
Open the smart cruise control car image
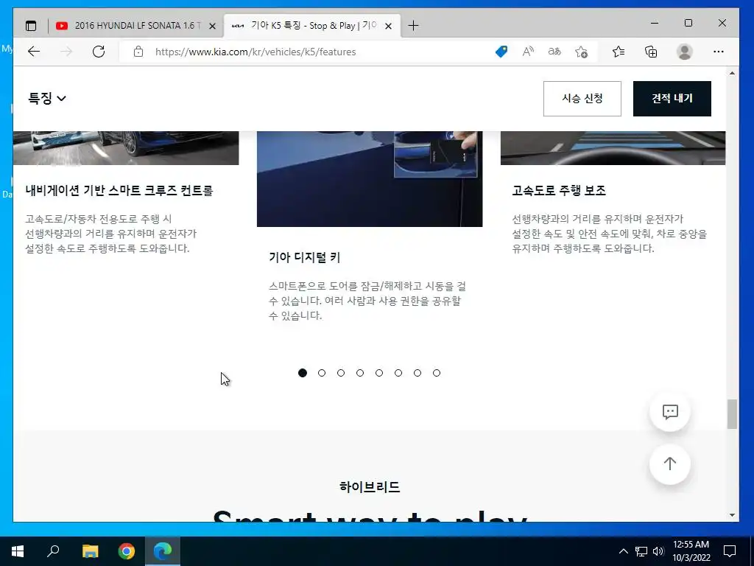[x=126, y=148]
